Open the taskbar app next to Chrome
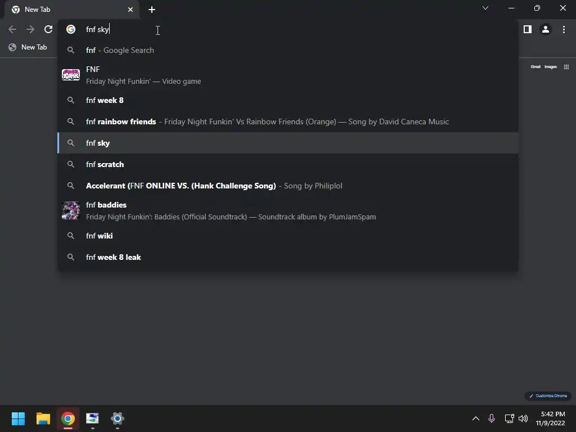576x432 pixels. (93, 418)
